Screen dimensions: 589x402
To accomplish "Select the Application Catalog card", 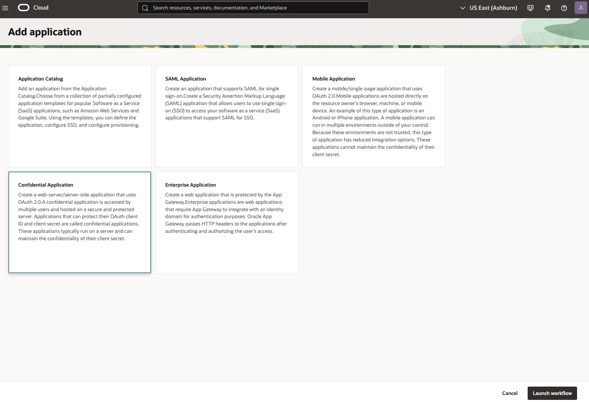I will coord(80,116).
